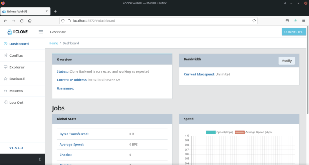309x165 pixels.
Task: Toggle the hamburger sidebar menu
Action: click(41, 32)
